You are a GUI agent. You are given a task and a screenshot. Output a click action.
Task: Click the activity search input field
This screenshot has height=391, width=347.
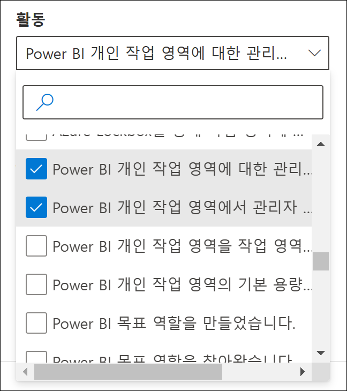coord(173,102)
